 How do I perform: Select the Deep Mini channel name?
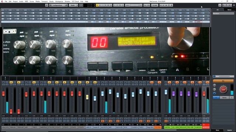click(x=150, y=127)
